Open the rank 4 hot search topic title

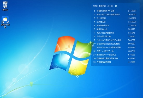[x=101, y=22]
